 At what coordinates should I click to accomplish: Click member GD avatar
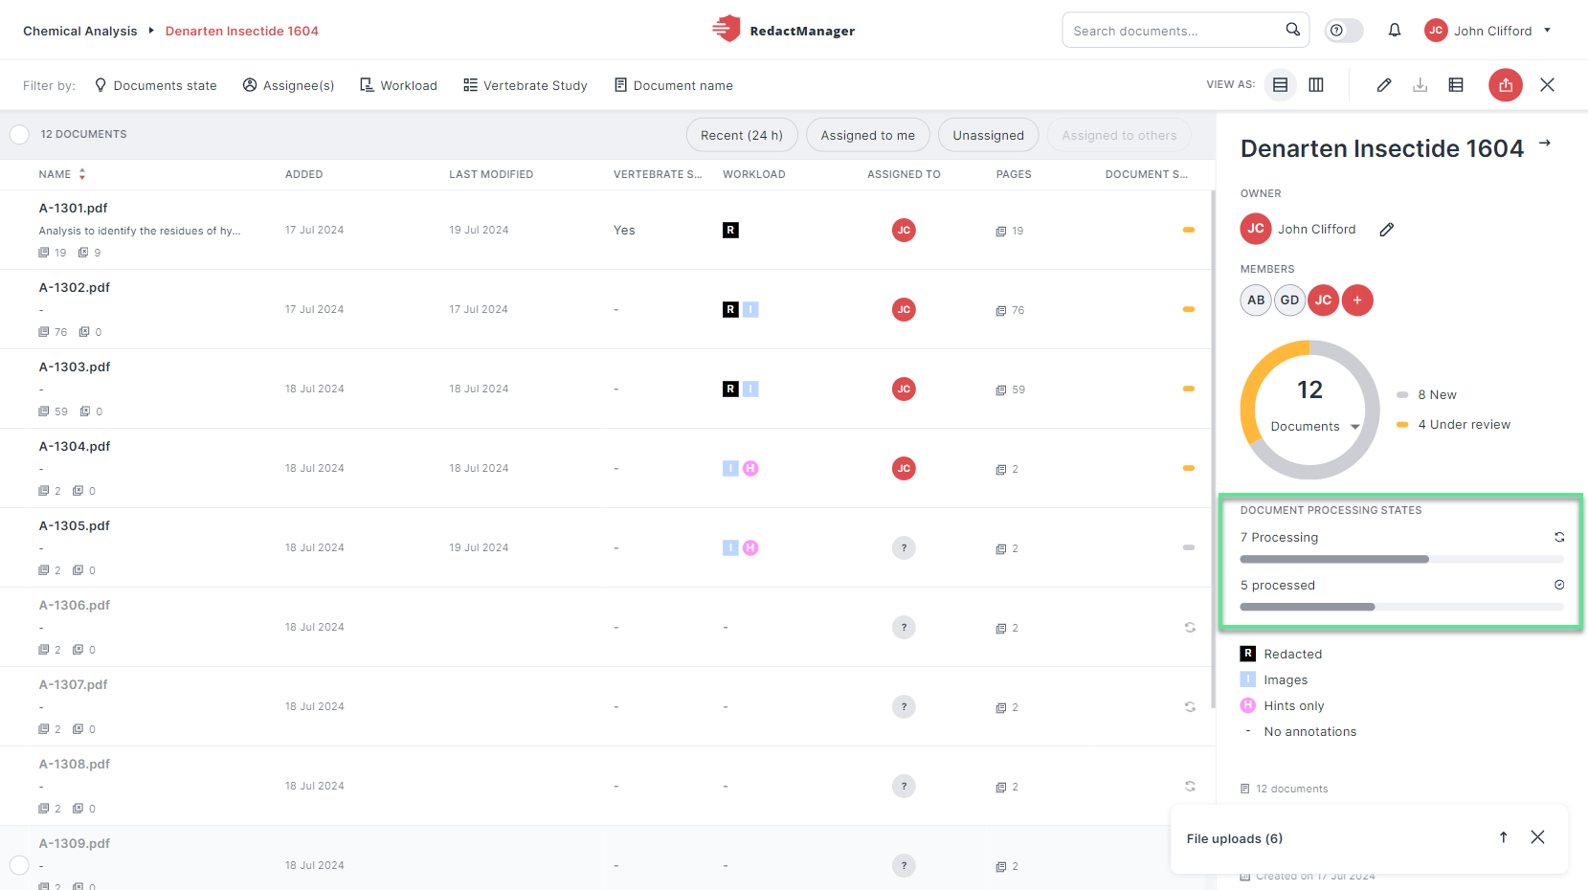point(1289,300)
